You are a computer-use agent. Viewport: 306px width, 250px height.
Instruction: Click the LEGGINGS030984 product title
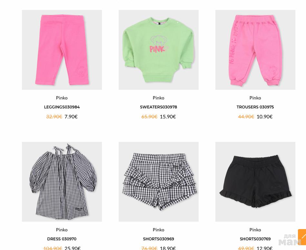62,107
